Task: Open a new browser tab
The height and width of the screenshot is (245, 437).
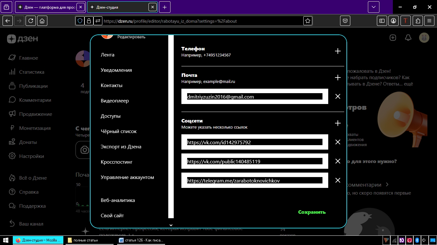Action: coord(164,7)
